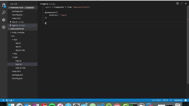Select login.ts src/login in Working Files
The height and width of the screenshot is (106, 189).
pos(19,25)
